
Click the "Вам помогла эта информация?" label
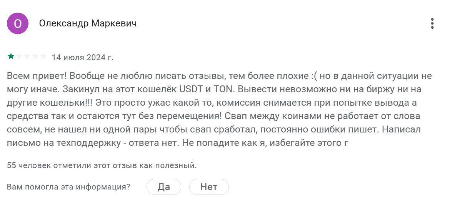tap(68, 187)
